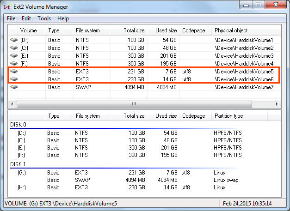Click the Partition type column header

coord(240,116)
